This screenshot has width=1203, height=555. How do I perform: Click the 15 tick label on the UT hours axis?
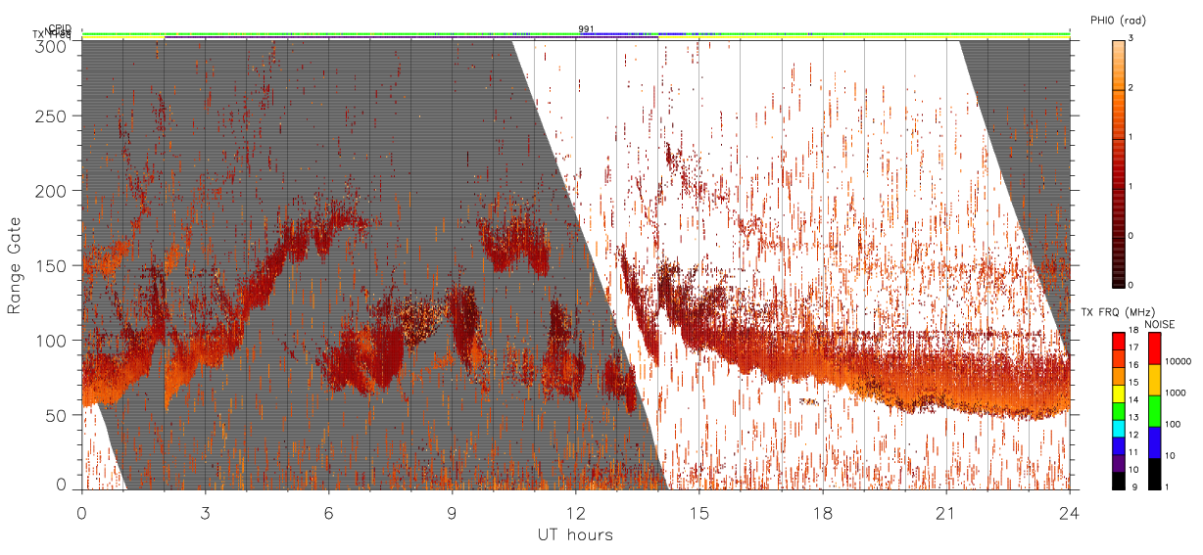coord(699,512)
